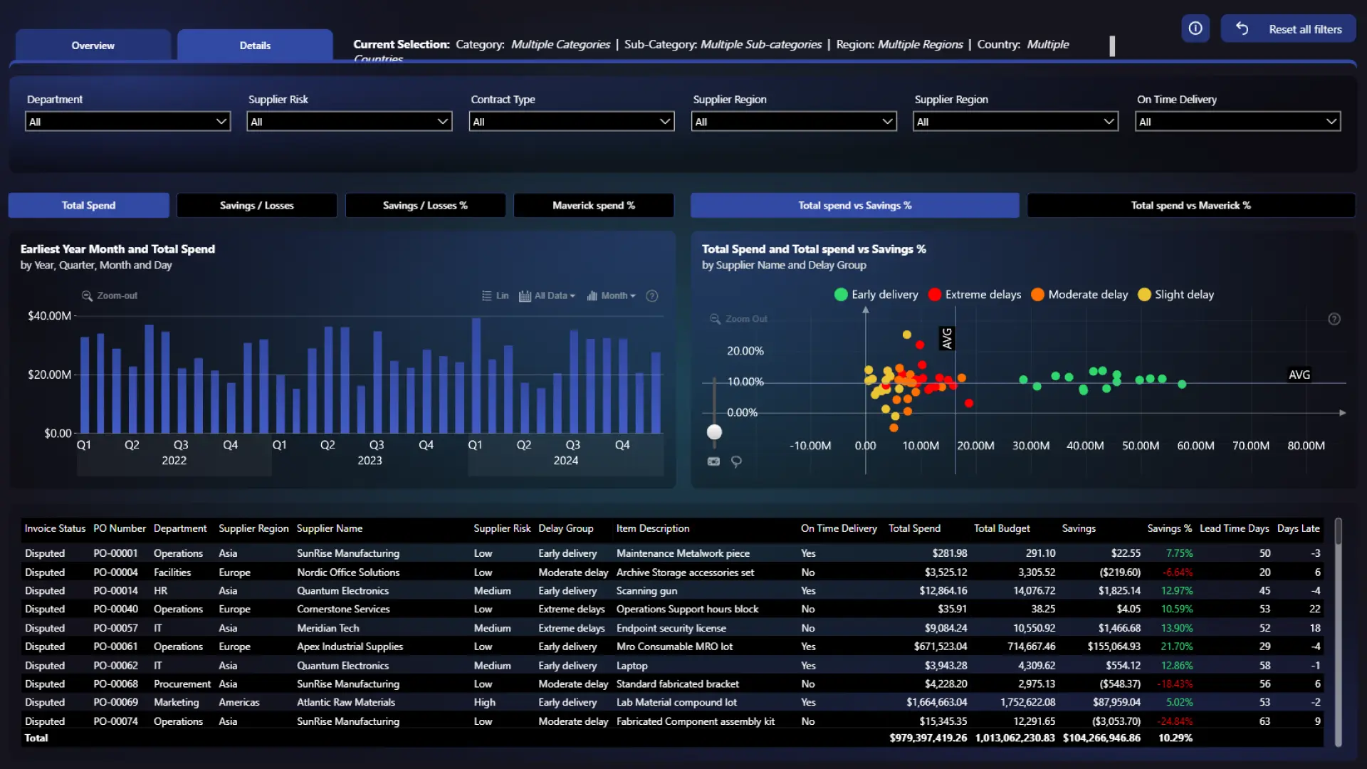Click the Reset all filters button
The width and height of the screenshot is (1367, 769).
pos(1289,29)
